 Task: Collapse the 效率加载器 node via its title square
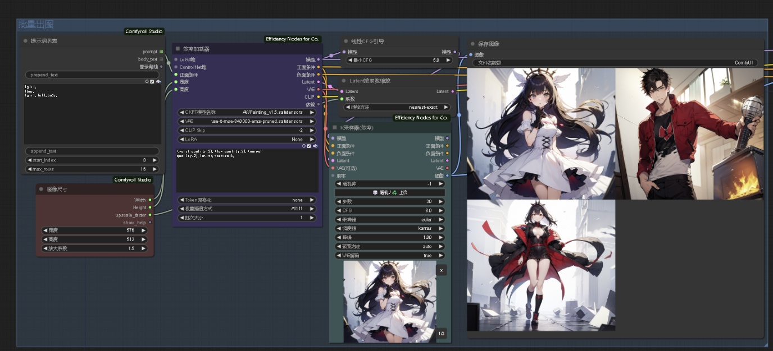pyautogui.click(x=178, y=49)
